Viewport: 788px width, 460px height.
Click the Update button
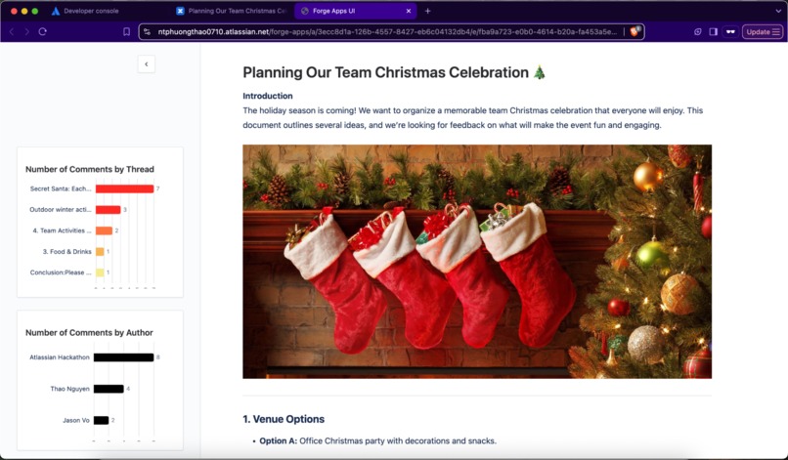click(x=763, y=31)
